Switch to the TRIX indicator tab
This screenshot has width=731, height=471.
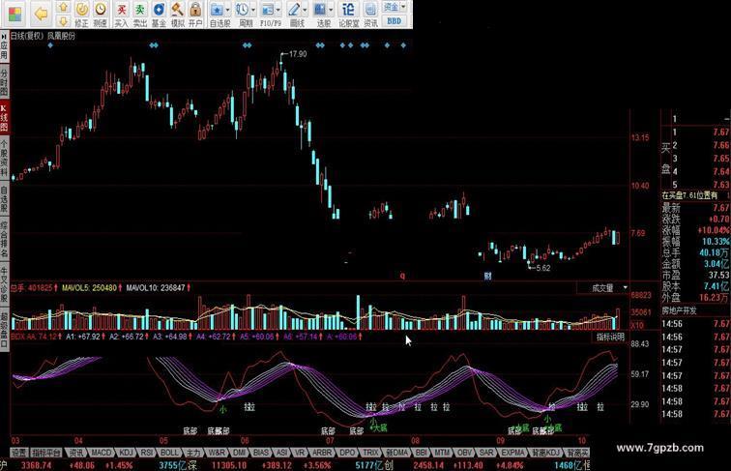click(370, 453)
